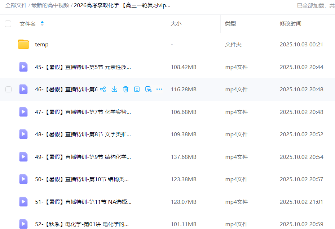Viewport: 335px width, 229px height.
Task: Open file 47 直播特训 第7节 化学实验
Action: click(x=83, y=112)
